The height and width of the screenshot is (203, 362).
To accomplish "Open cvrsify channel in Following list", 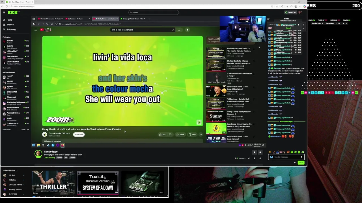I will (16, 41).
